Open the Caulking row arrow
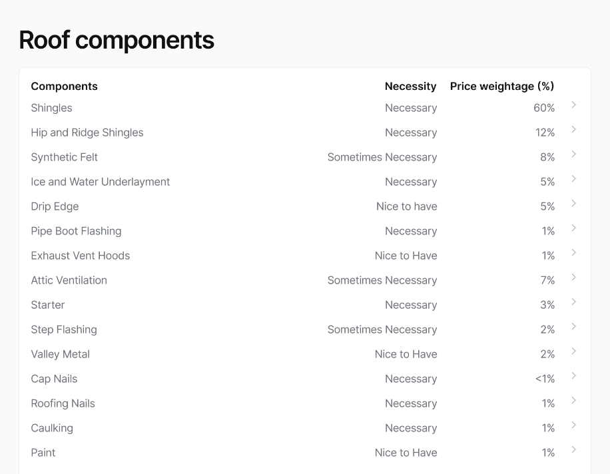The height and width of the screenshot is (474, 610). 573,425
